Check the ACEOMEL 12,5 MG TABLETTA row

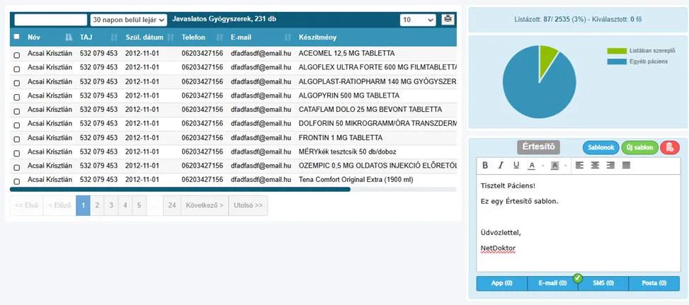click(x=17, y=55)
